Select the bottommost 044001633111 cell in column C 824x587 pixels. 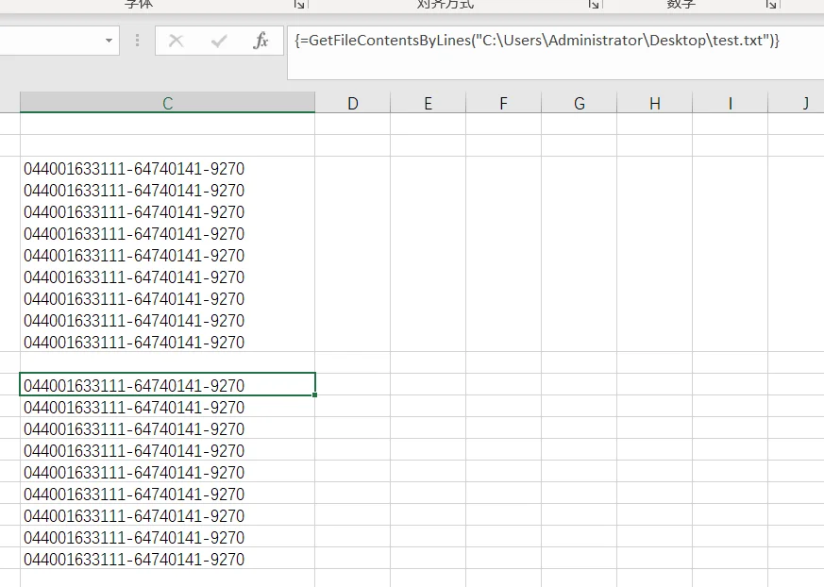tap(168, 559)
